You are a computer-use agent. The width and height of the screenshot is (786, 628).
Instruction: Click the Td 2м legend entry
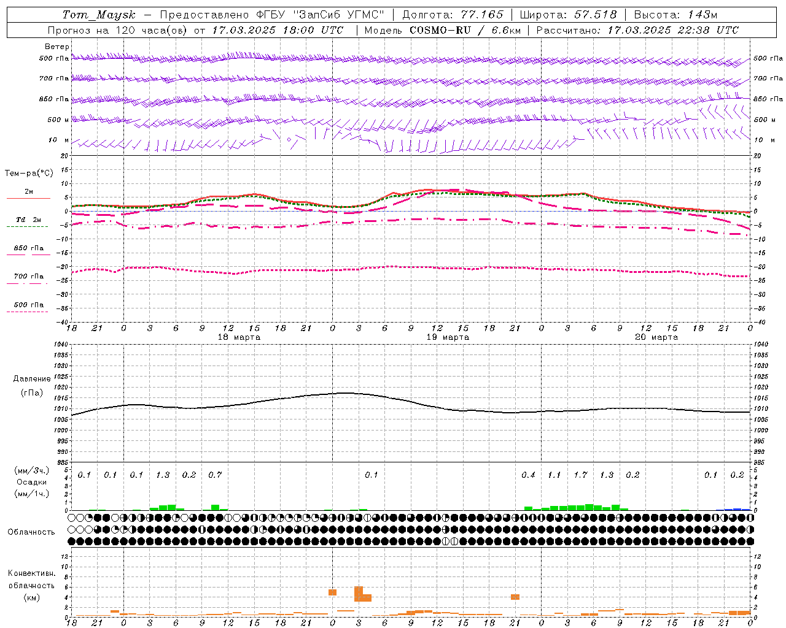coord(29,220)
